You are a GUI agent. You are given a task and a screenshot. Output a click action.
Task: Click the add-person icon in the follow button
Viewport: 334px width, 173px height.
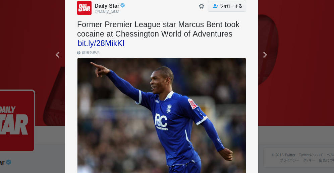(x=215, y=6)
